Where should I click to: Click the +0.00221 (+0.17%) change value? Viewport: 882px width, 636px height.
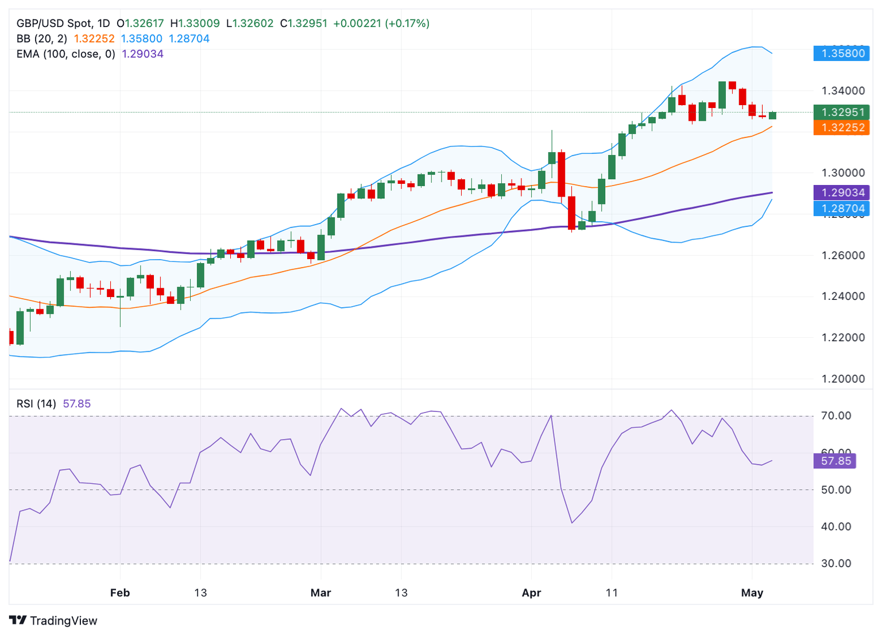tap(381, 24)
